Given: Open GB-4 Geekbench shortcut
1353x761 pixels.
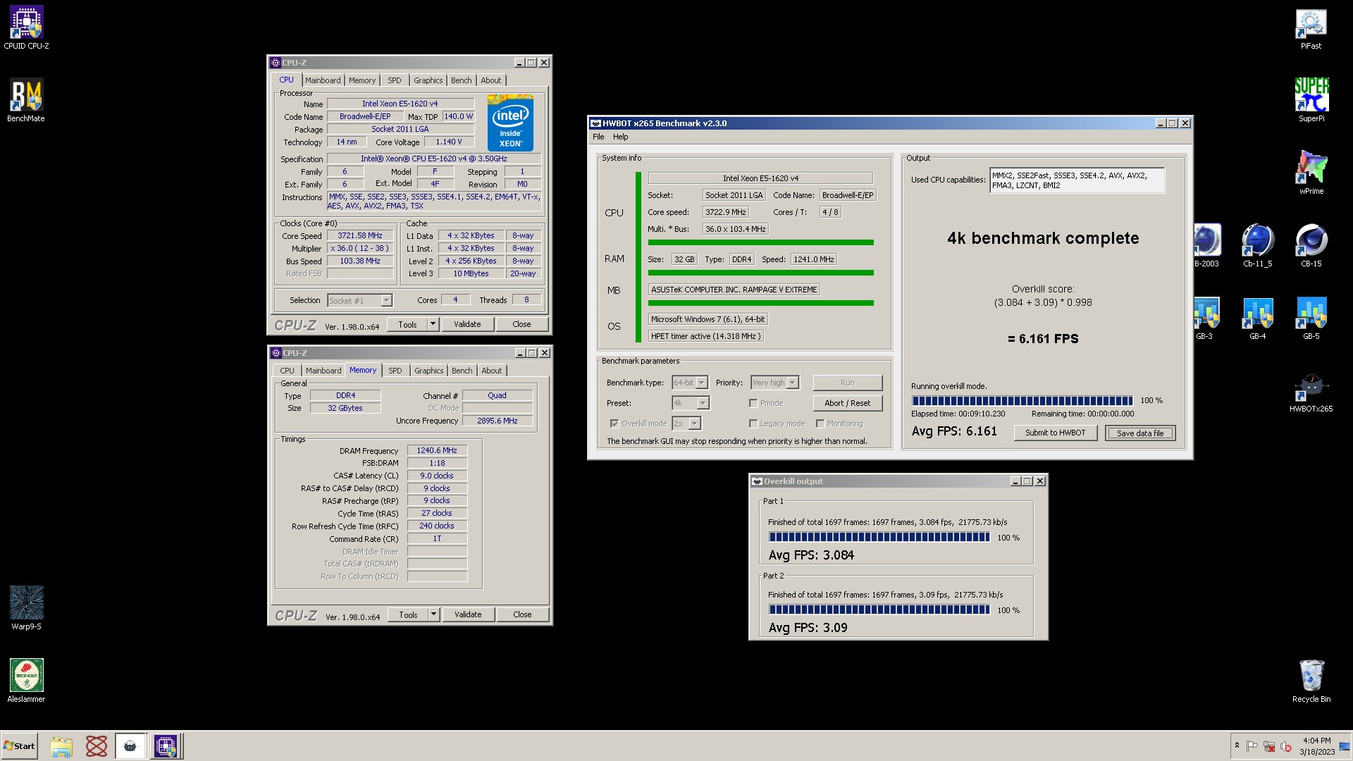Looking at the screenshot, I should point(1257,318).
